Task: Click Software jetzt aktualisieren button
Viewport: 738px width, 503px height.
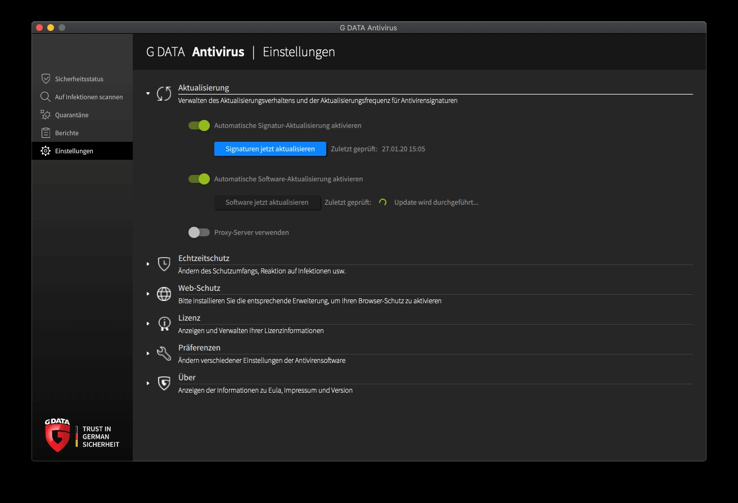Action: pos(267,203)
